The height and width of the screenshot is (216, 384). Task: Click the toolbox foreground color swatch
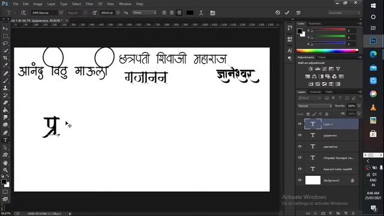(4, 182)
